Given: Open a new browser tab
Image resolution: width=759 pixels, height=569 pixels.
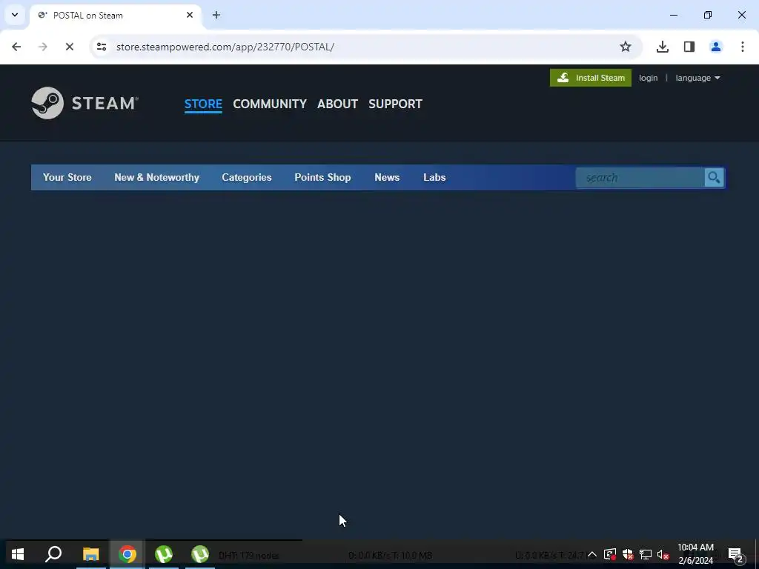Looking at the screenshot, I should click(x=216, y=15).
